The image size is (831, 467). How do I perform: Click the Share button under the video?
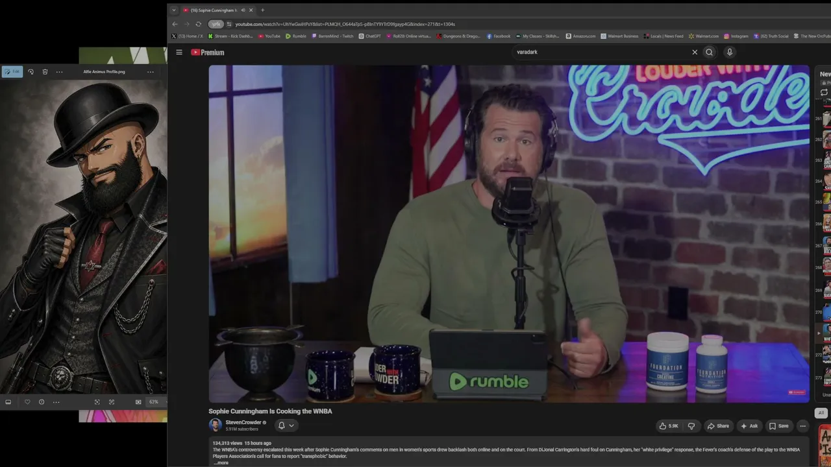pos(718,426)
